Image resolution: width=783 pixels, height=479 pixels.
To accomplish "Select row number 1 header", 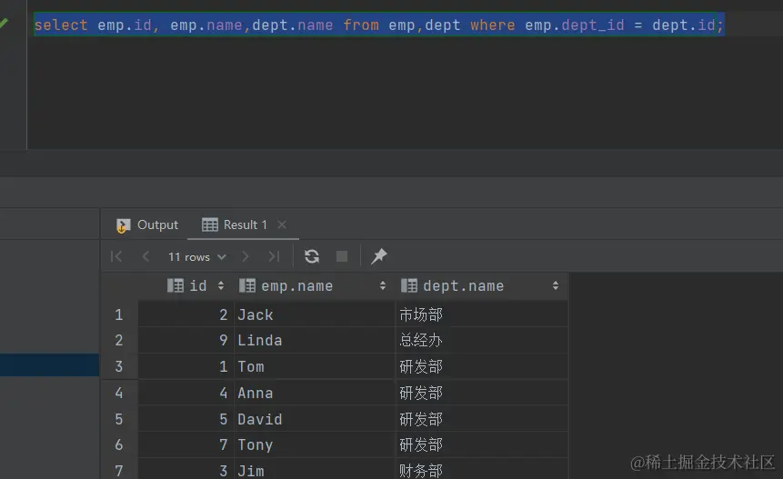I will [119, 314].
